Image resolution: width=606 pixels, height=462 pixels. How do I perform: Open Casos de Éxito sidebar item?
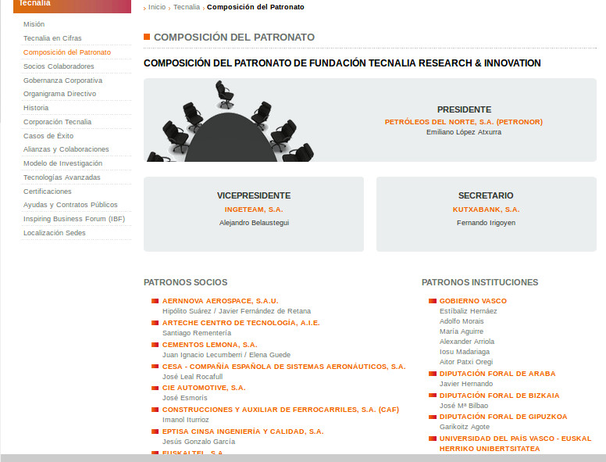(48, 136)
